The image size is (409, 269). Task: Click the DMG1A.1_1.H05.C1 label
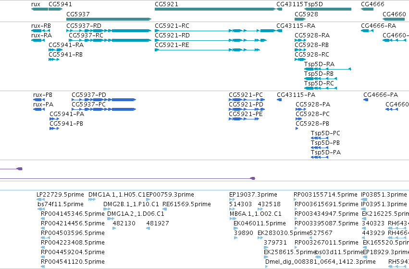pos(117,195)
